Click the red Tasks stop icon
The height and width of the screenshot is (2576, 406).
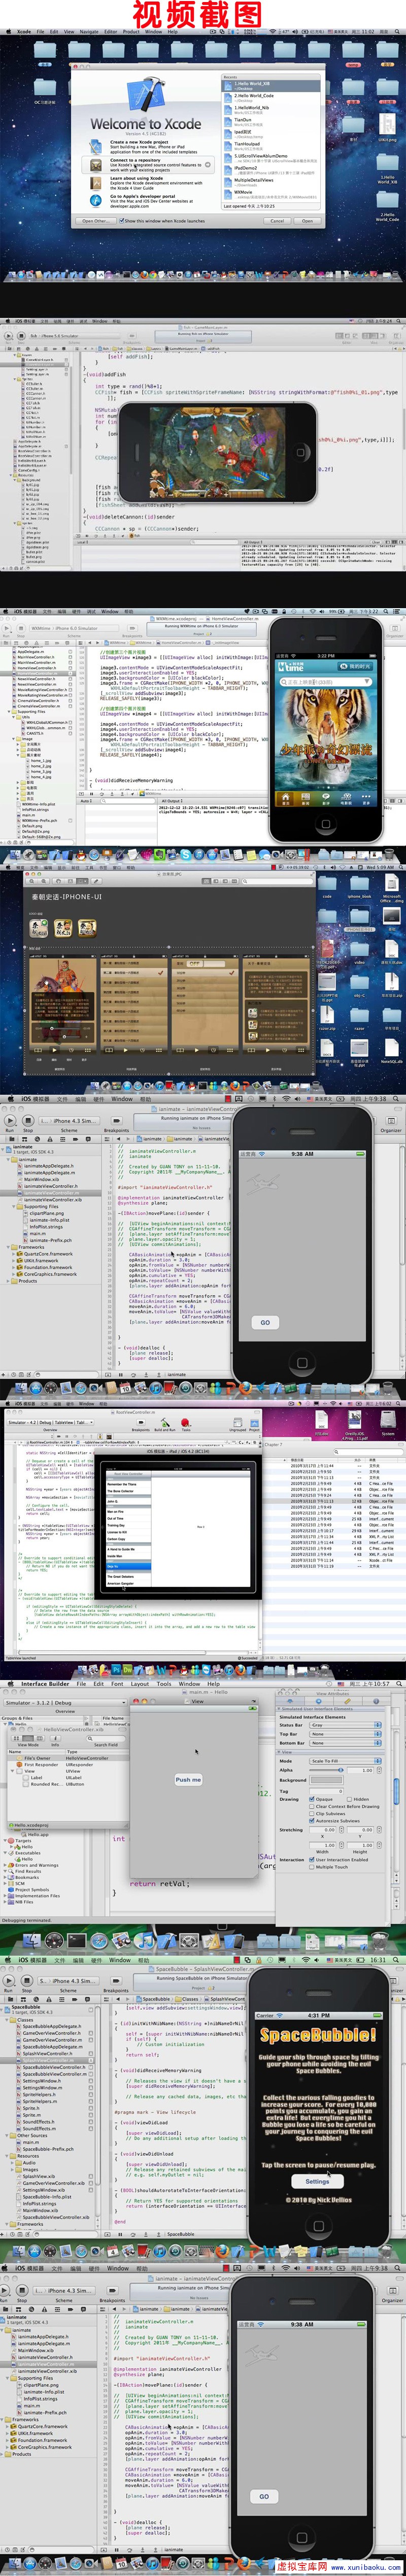click(186, 1422)
